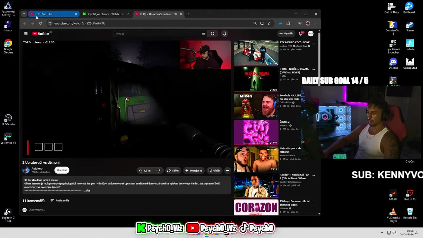This screenshot has width=423, height=238.
Task: Open Discord desktop shortcut
Action: (x=393, y=64)
